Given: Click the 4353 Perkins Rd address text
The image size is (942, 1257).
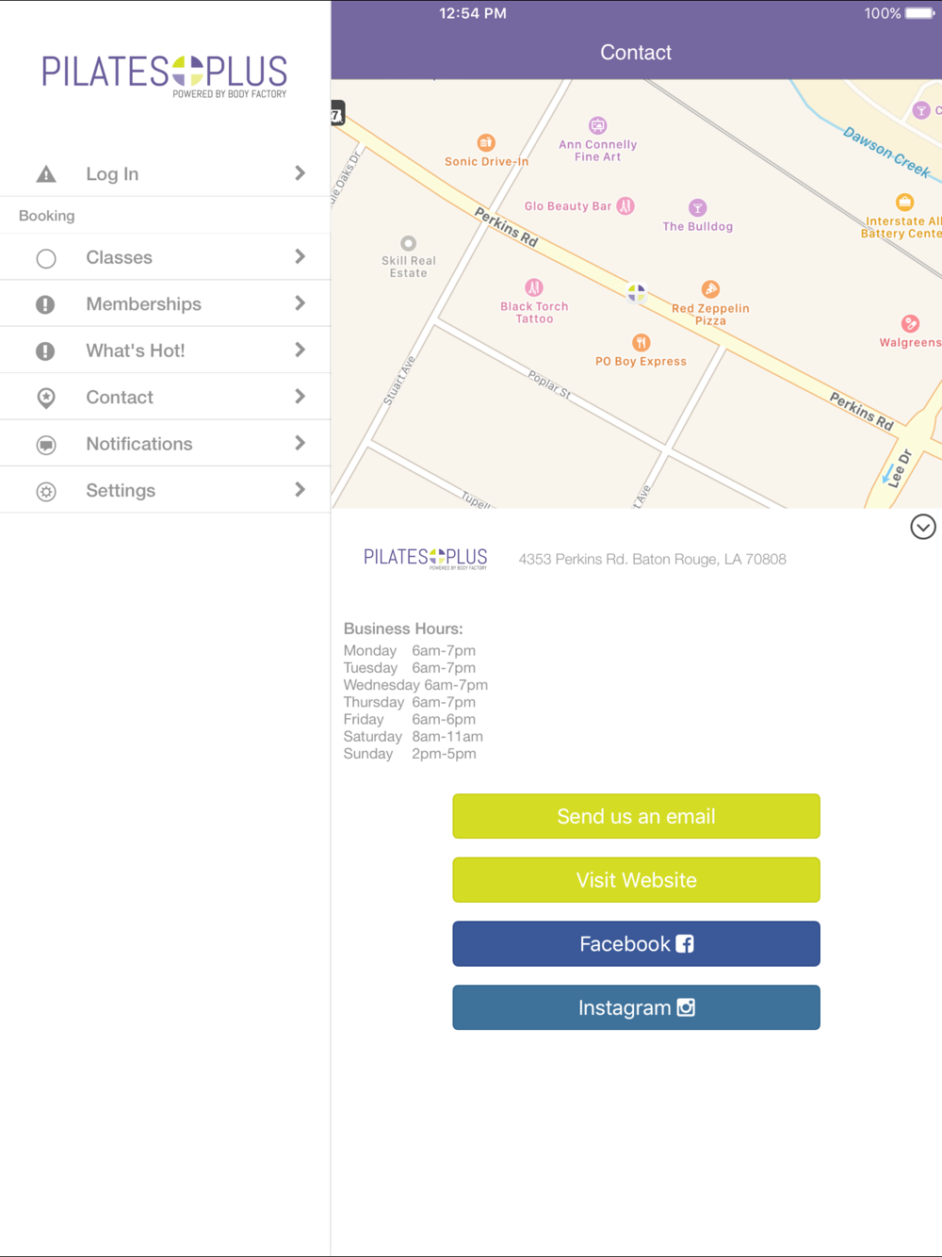Looking at the screenshot, I should tap(652, 560).
